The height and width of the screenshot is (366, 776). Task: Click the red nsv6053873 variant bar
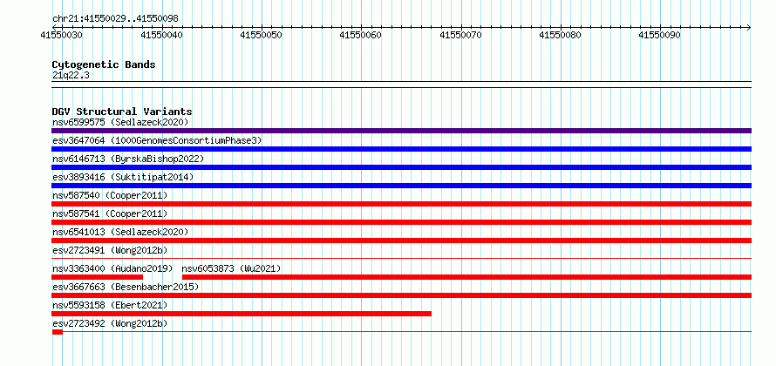coord(466,277)
